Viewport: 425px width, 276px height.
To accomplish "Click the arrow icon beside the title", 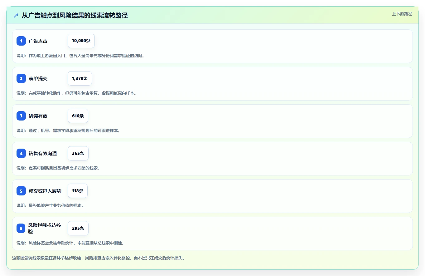I will (x=16, y=16).
